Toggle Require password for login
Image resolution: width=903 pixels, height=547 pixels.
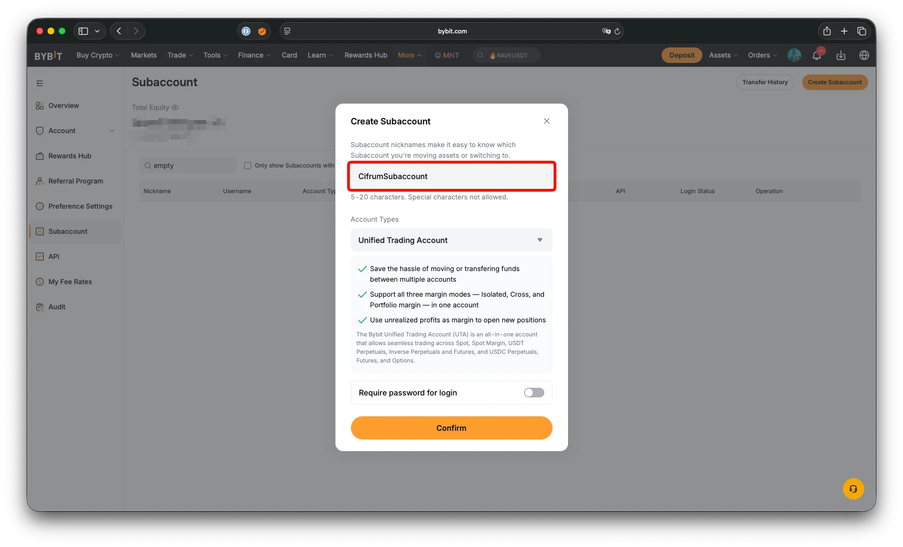click(x=534, y=393)
